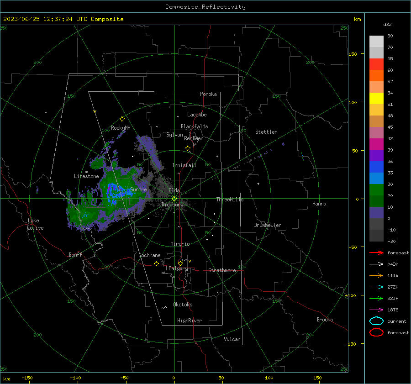Click the radar center diamond near Didsbury
Screen dimensions: 411x384
click(x=174, y=199)
